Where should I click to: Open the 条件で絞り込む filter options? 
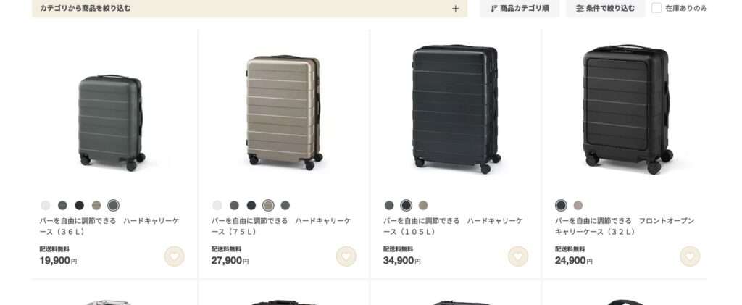pyautogui.click(x=605, y=8)
